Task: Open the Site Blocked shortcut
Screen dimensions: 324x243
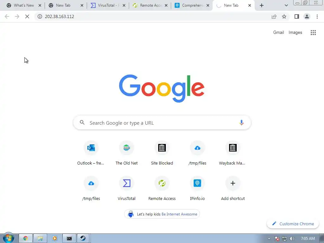Action: pyautogui.click(x=162, y=153)
